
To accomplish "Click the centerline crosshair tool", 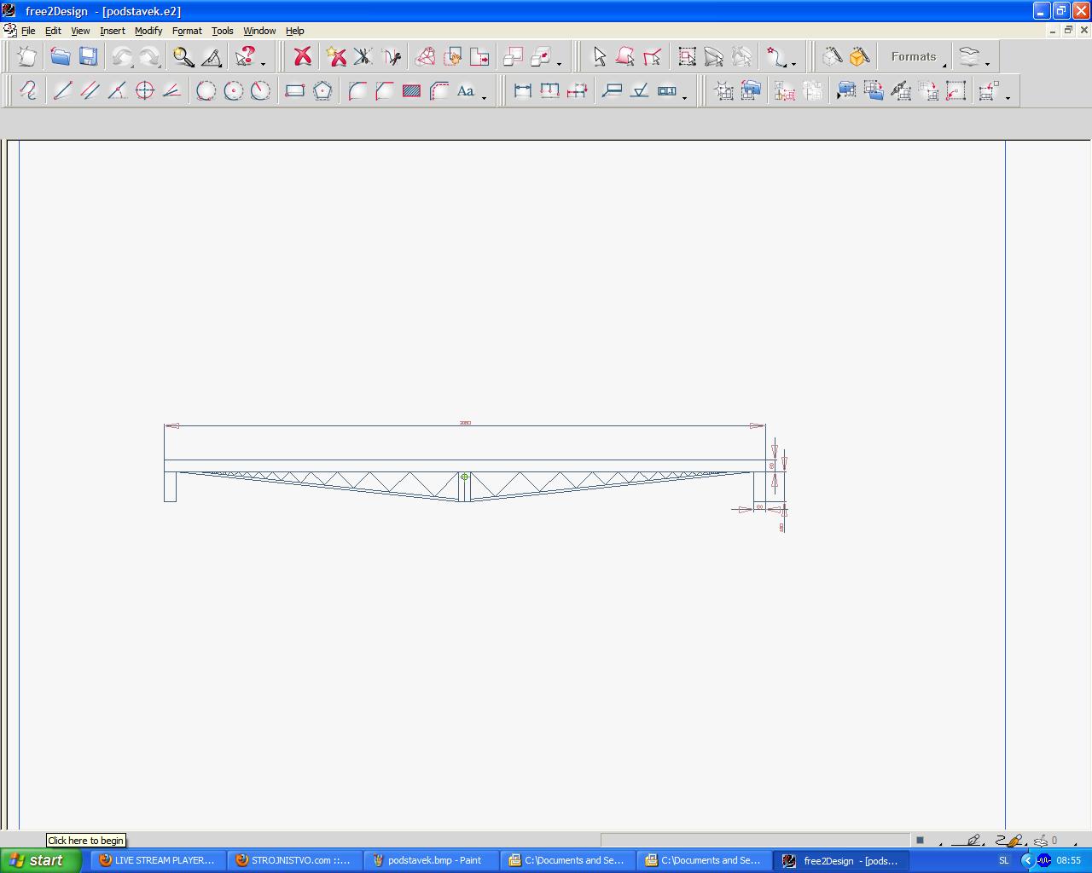I will point(144,90).
